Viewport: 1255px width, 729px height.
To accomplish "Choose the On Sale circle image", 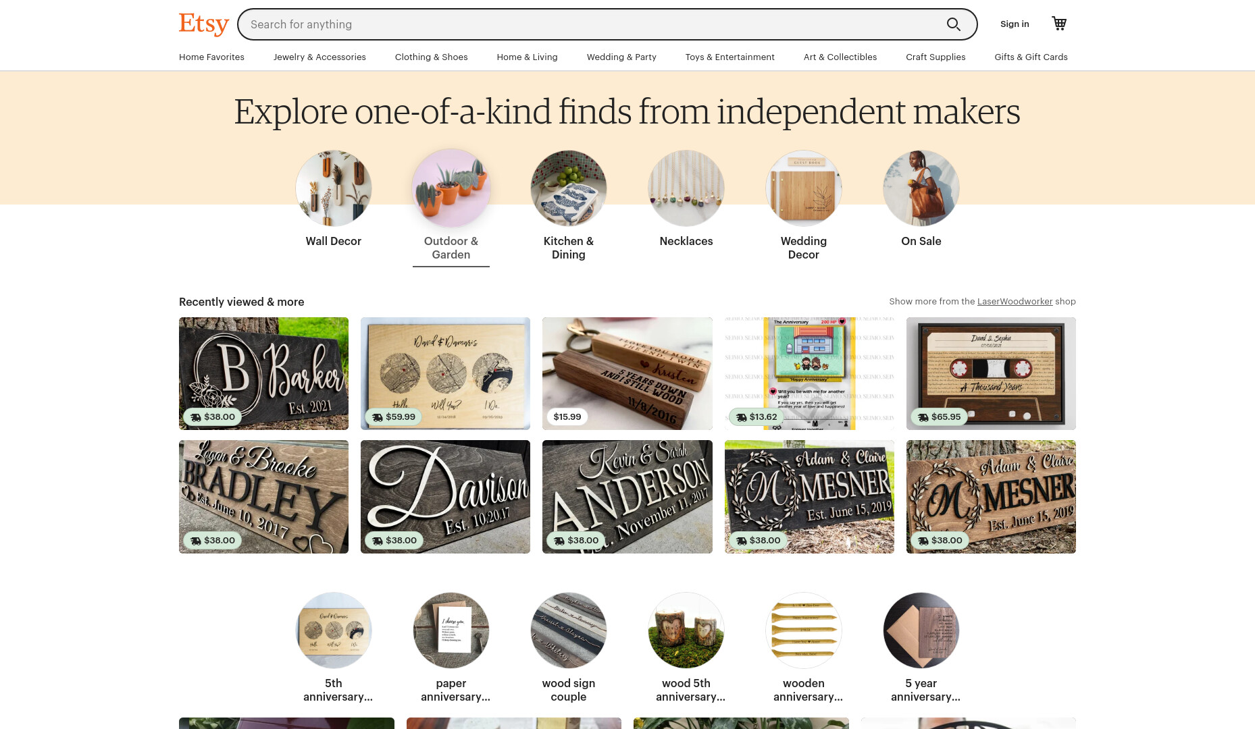I will coord(921,188).
